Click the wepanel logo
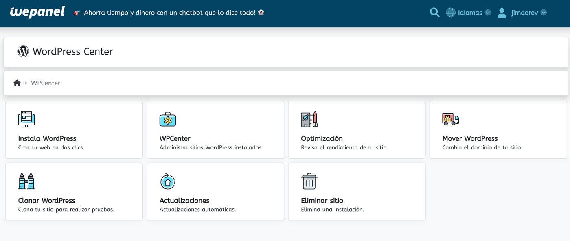 37,12
